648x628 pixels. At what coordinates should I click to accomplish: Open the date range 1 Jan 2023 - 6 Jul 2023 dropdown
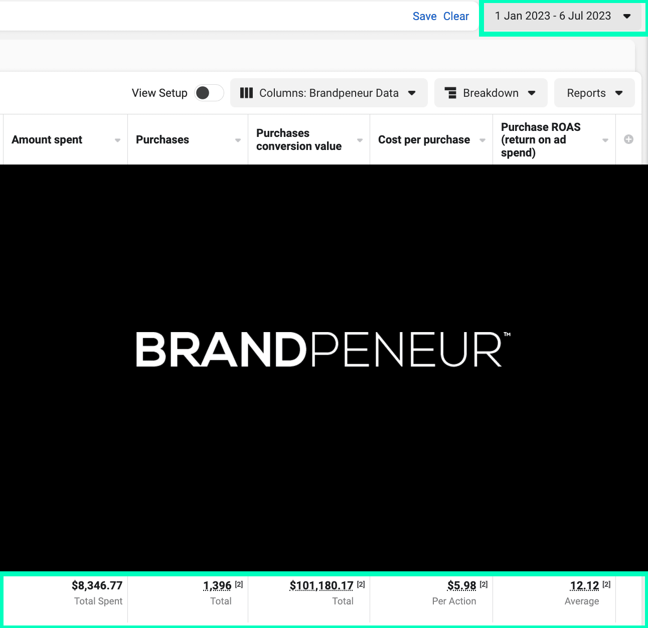[563, 16]
